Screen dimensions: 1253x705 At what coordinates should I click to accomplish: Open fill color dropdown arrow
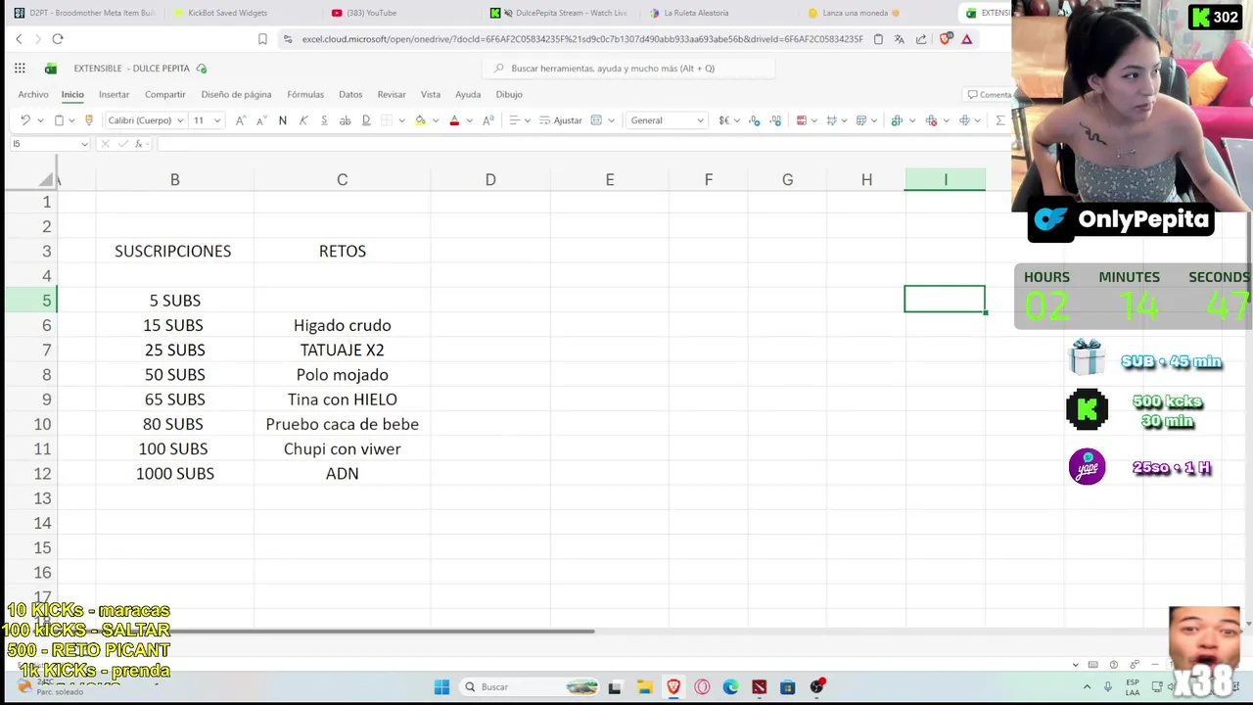pyautogui.click(x=436, y=120)
